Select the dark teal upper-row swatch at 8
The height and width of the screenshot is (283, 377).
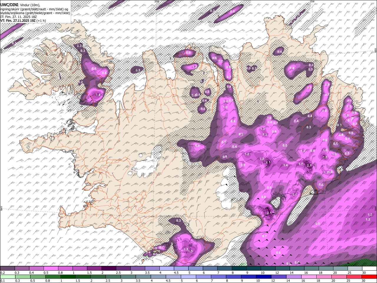point(239,269)
